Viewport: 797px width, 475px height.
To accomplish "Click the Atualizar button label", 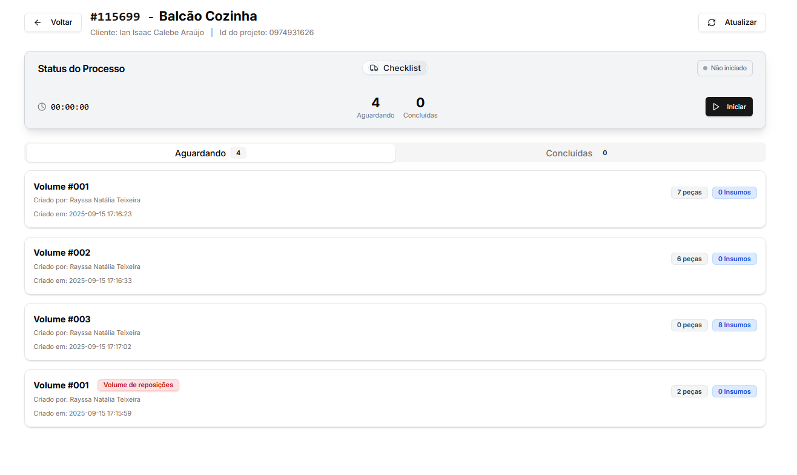I will pyautogui.click(x=740, y=22).
